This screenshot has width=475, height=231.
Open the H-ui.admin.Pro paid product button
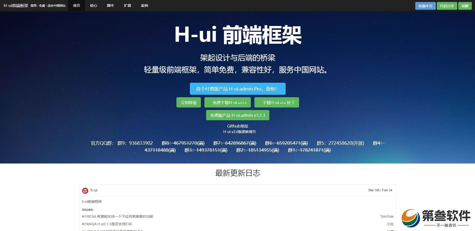click(x=238, y=89)
